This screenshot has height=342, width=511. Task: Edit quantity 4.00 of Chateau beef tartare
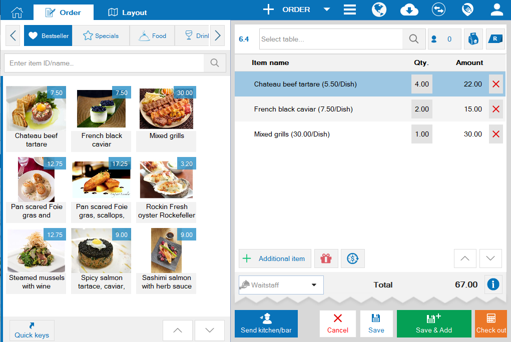coord(422,84)
